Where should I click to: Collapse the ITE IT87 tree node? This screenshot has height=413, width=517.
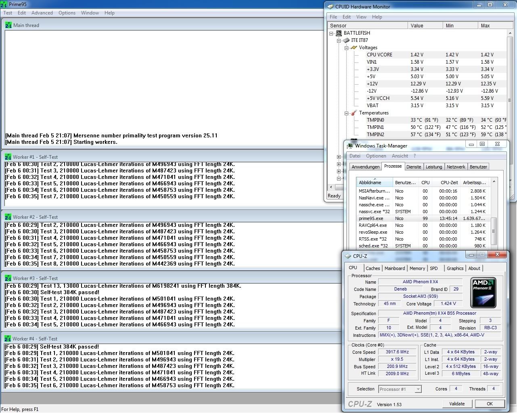(x=339, y=40)
